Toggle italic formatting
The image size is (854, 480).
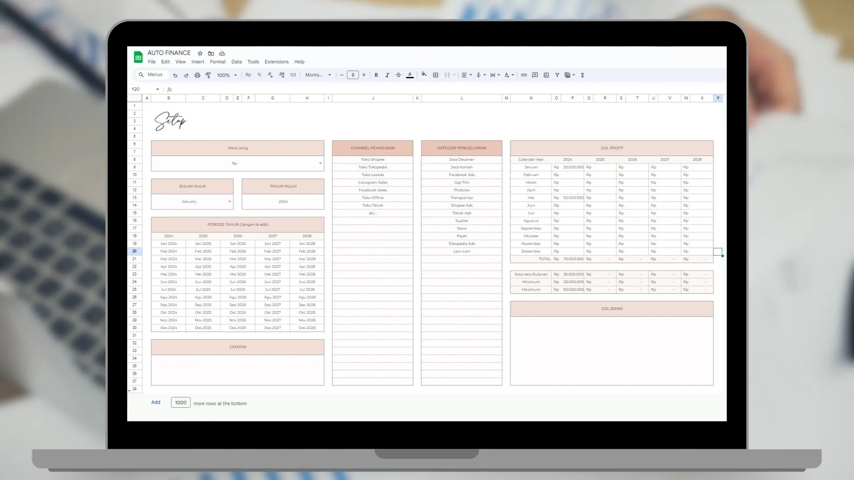coord(387,75)
